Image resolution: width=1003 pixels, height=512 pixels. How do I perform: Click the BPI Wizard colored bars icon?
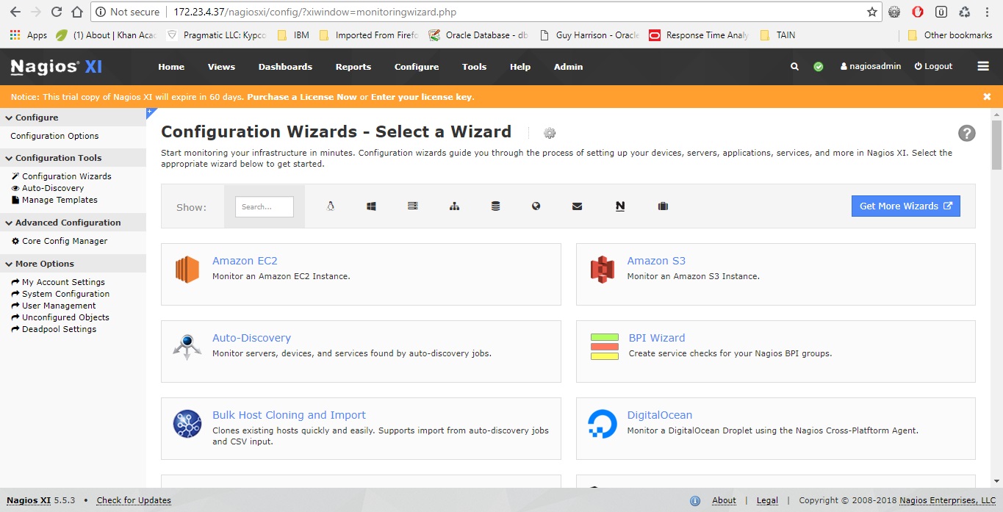[605, 347]
